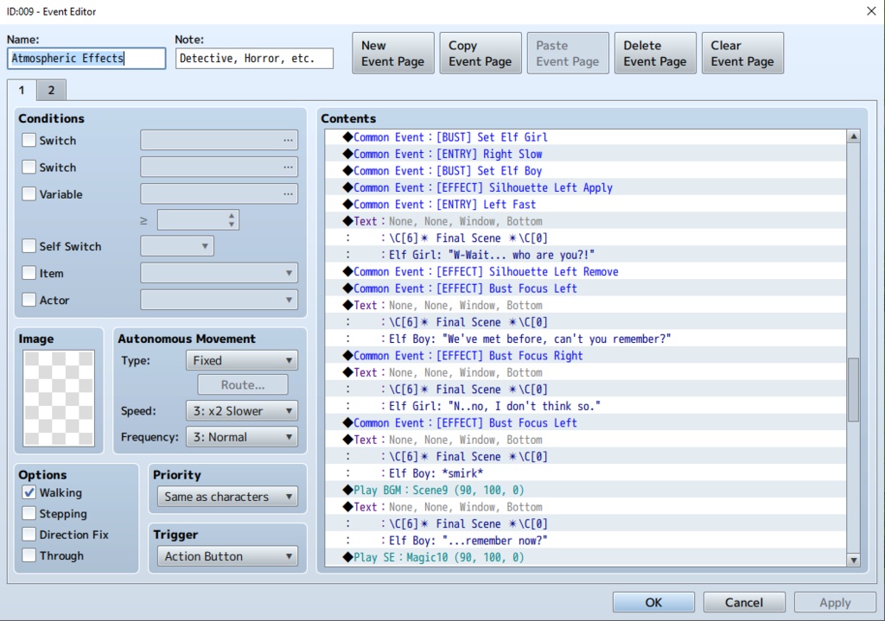The width and height of the screenshot is (885, 621).
Task: Click the Paste Event Page button
Action: (x=568, y=53)
